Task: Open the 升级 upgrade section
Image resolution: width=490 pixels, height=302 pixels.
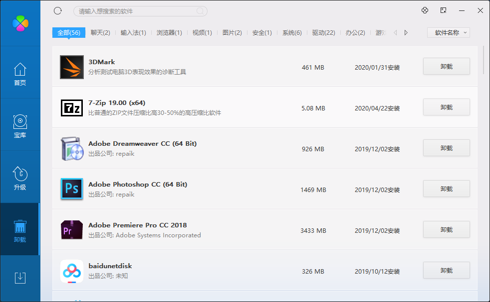Action: [x=20, y=178]
